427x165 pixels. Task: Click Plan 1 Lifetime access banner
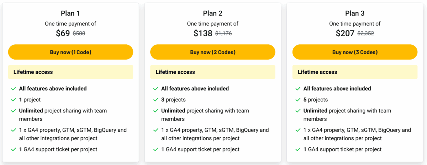click(x=70, y=72)
